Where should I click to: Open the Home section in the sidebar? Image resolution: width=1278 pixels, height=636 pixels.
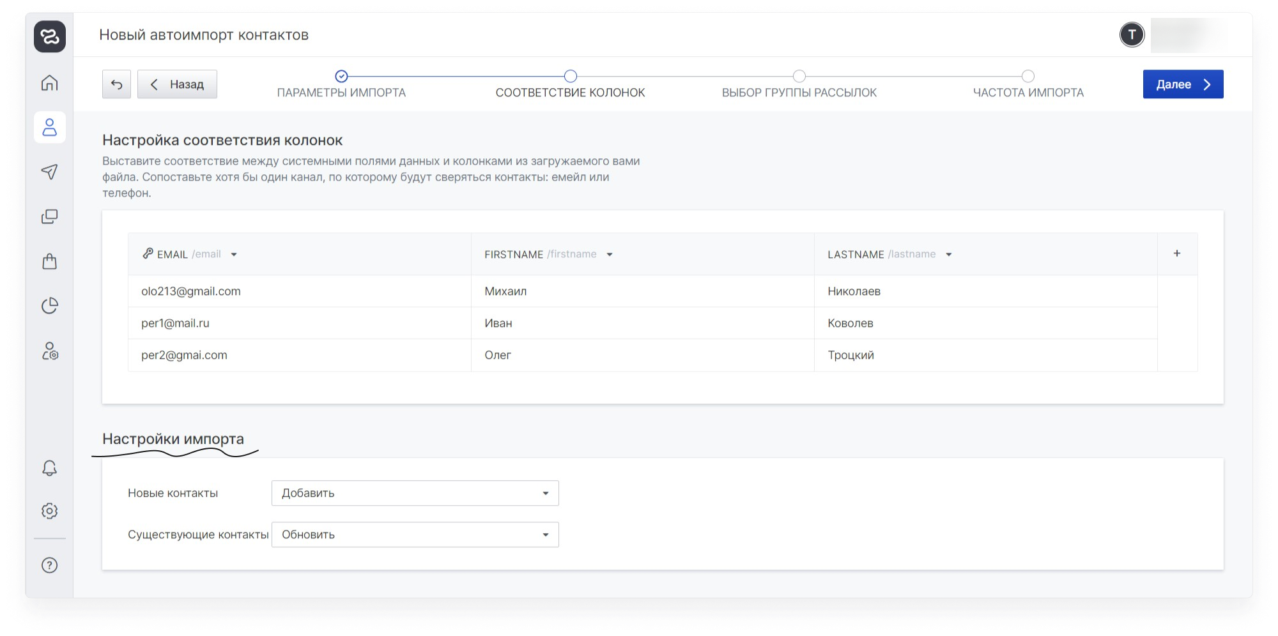50,83
